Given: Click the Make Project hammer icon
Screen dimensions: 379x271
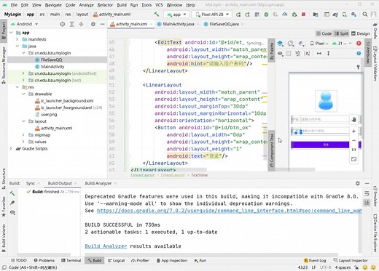Looking at the screenshot, I should click(157, 15).
